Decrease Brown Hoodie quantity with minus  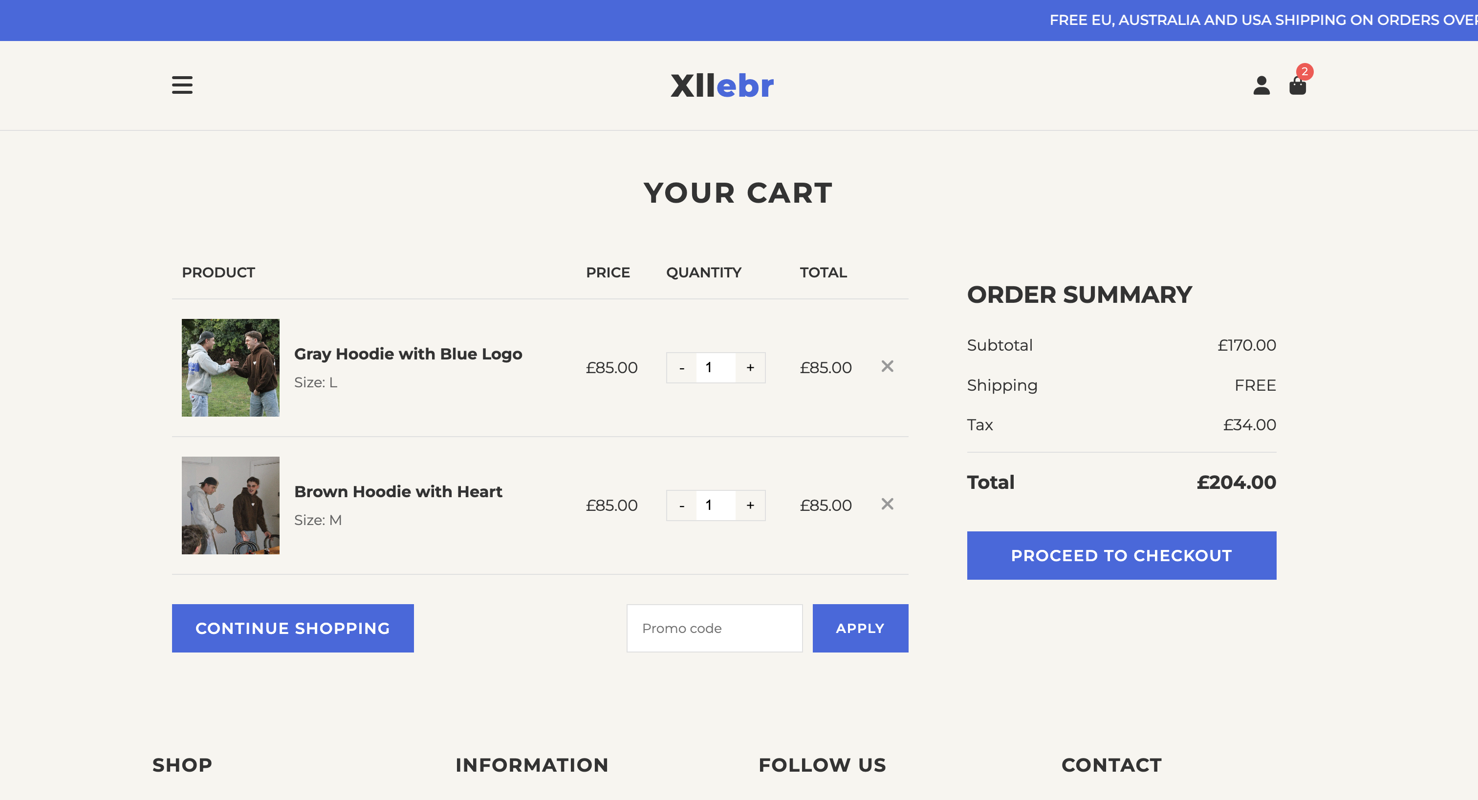click(x=682, y=506)
